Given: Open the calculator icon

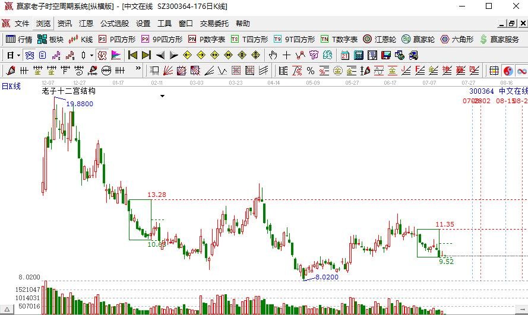Looking at the screenshot, I should tap(359, 55).
